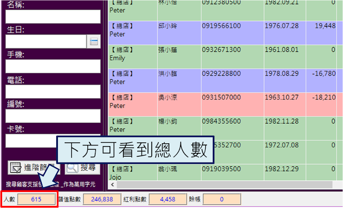Click in the 名稱 name input field
The image size is (343, 208).
(x=53, y=17)
